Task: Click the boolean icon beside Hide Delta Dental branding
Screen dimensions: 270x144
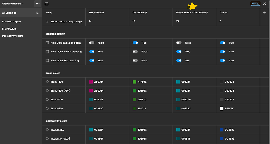Action: 47,43
